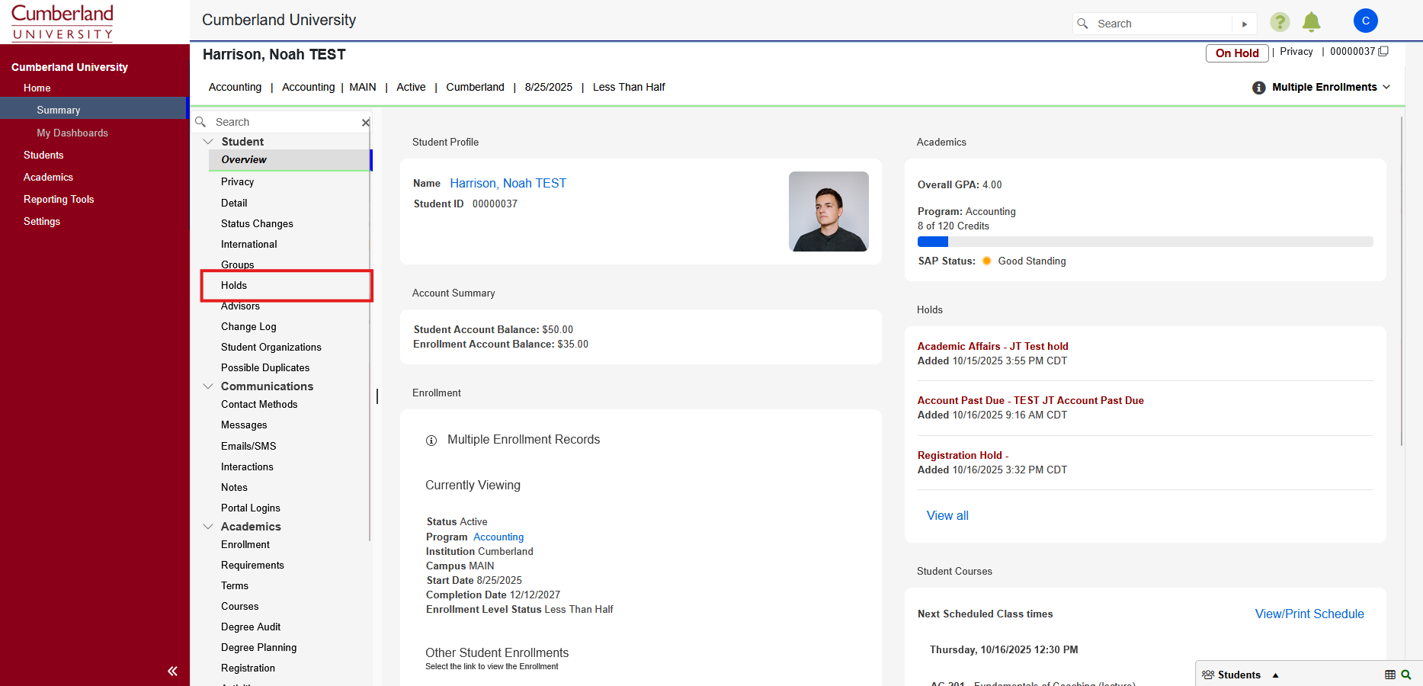Viewport: 1423px width, 686px height.
Task: Open the notifications bell
Action: click(x=1311, y=22)
